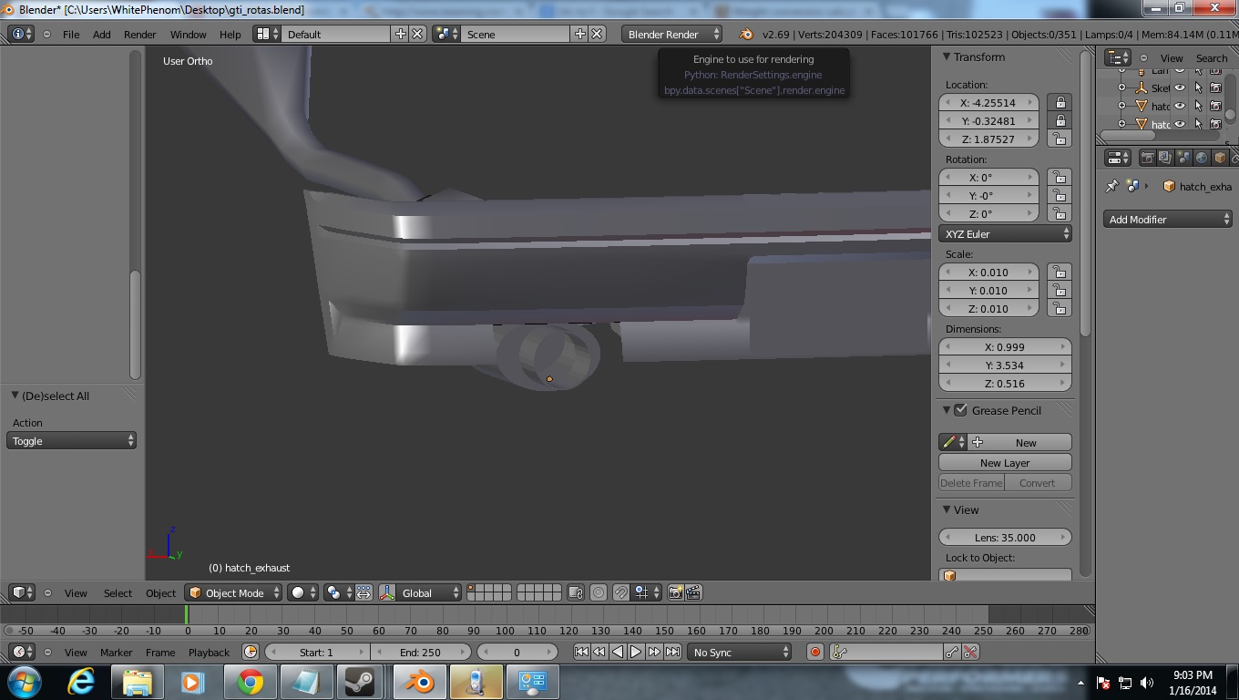Open timeline editor type selector
The image size is (1239, 700).
tap(22, 652)
